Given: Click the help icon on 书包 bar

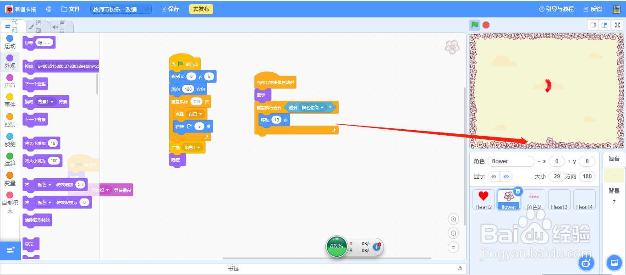Looking at the screenshot, I should pyautogui.click(x=460, y=268).
